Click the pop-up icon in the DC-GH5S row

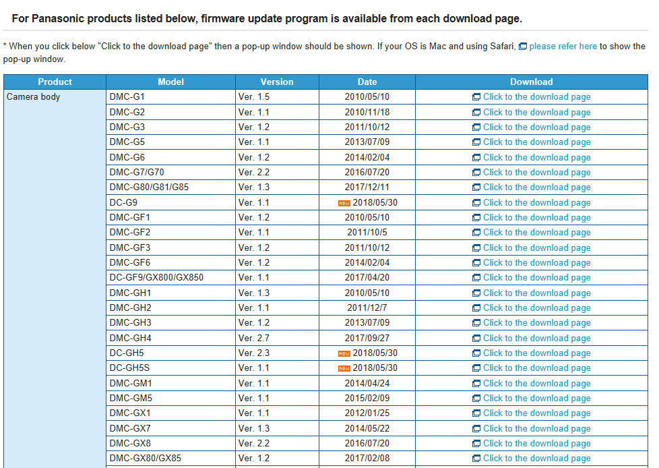click(476, 368)
